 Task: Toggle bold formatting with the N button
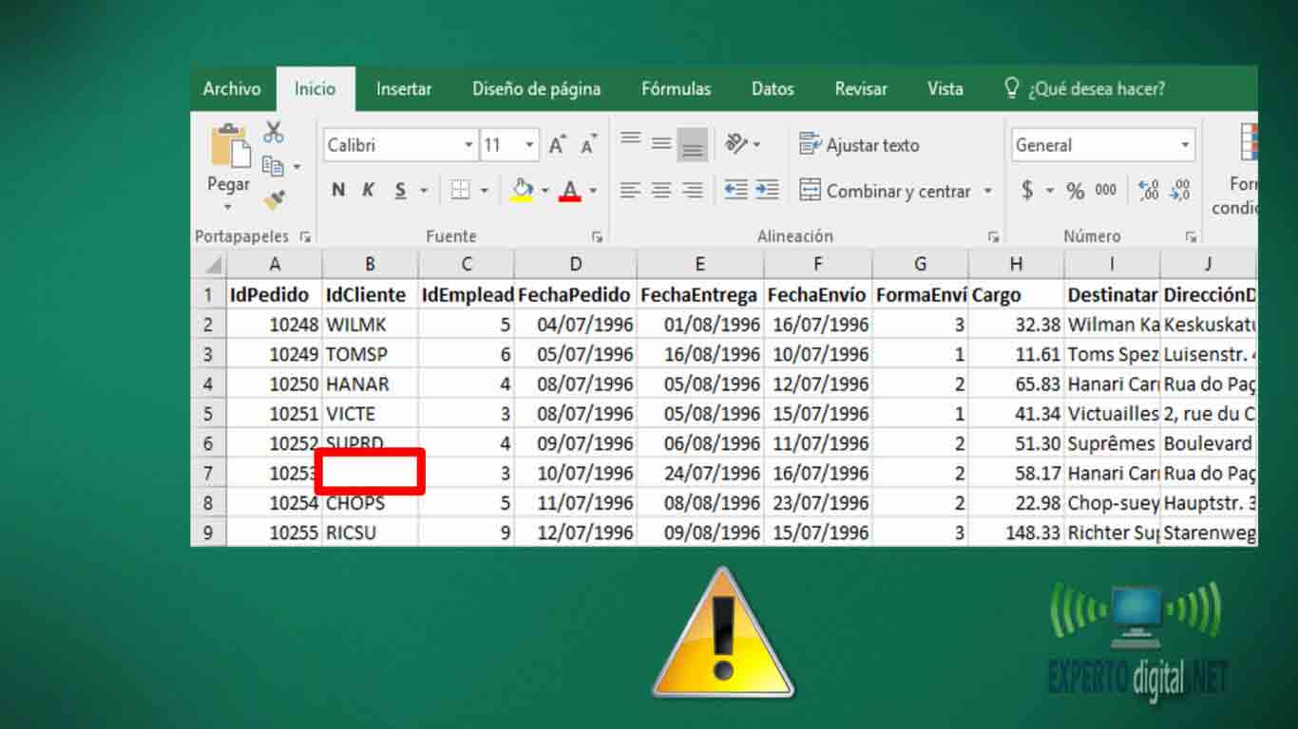pyautogui.click(x=337, y=191)
